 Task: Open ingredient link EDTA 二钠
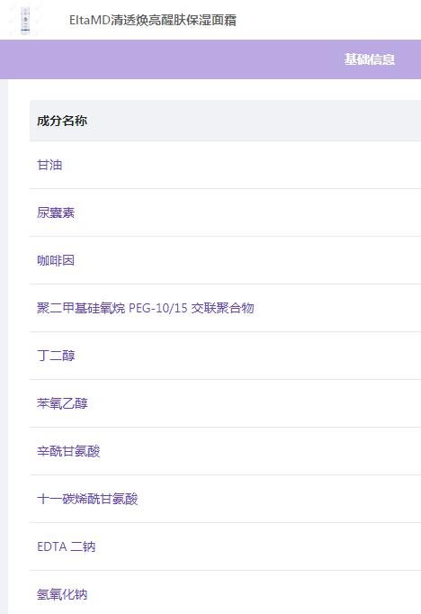[x=67, y=546]
